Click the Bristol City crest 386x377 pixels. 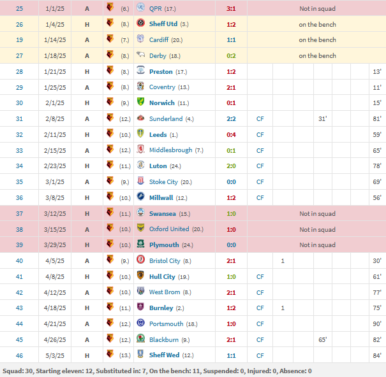coord(140,260)
